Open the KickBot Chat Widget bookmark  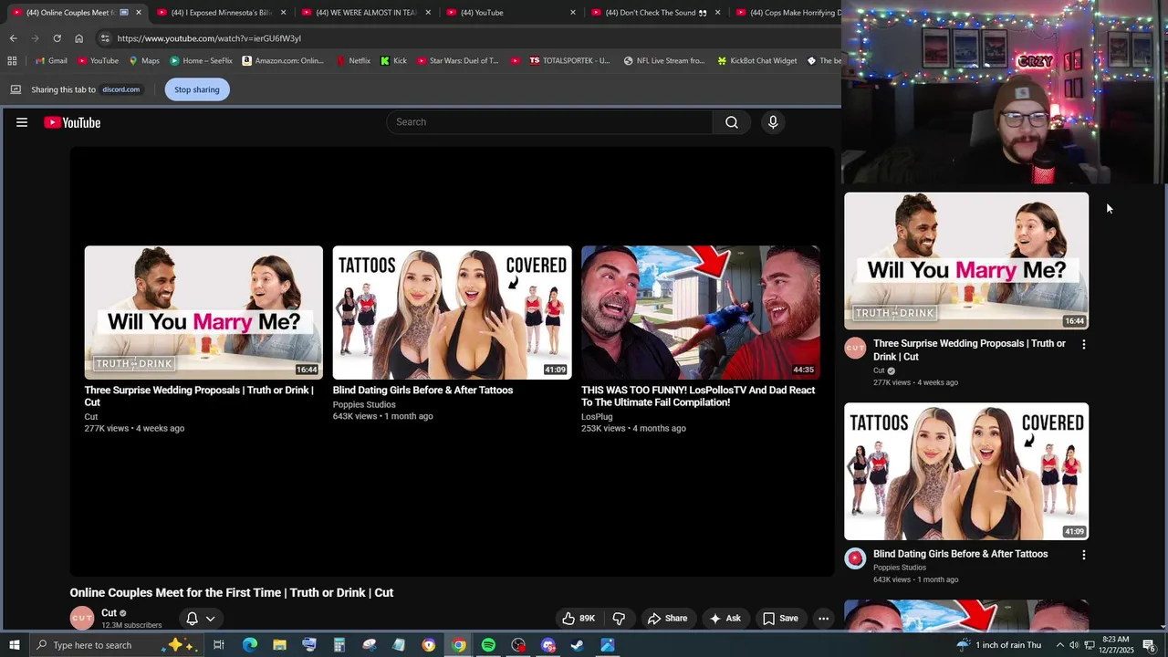[756, 61]
